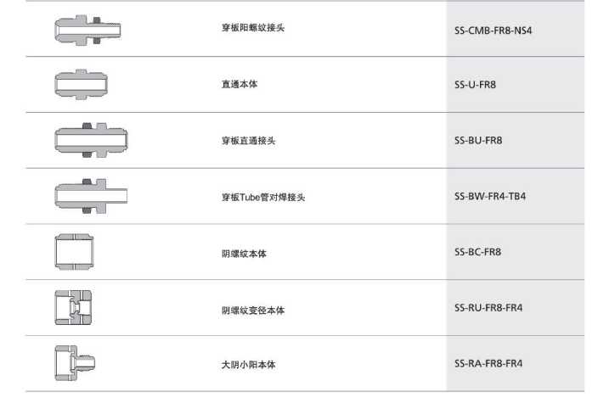Click part number SS-CMB-FR8-NS4
This screenshot has width=598, height=403.
493,31
